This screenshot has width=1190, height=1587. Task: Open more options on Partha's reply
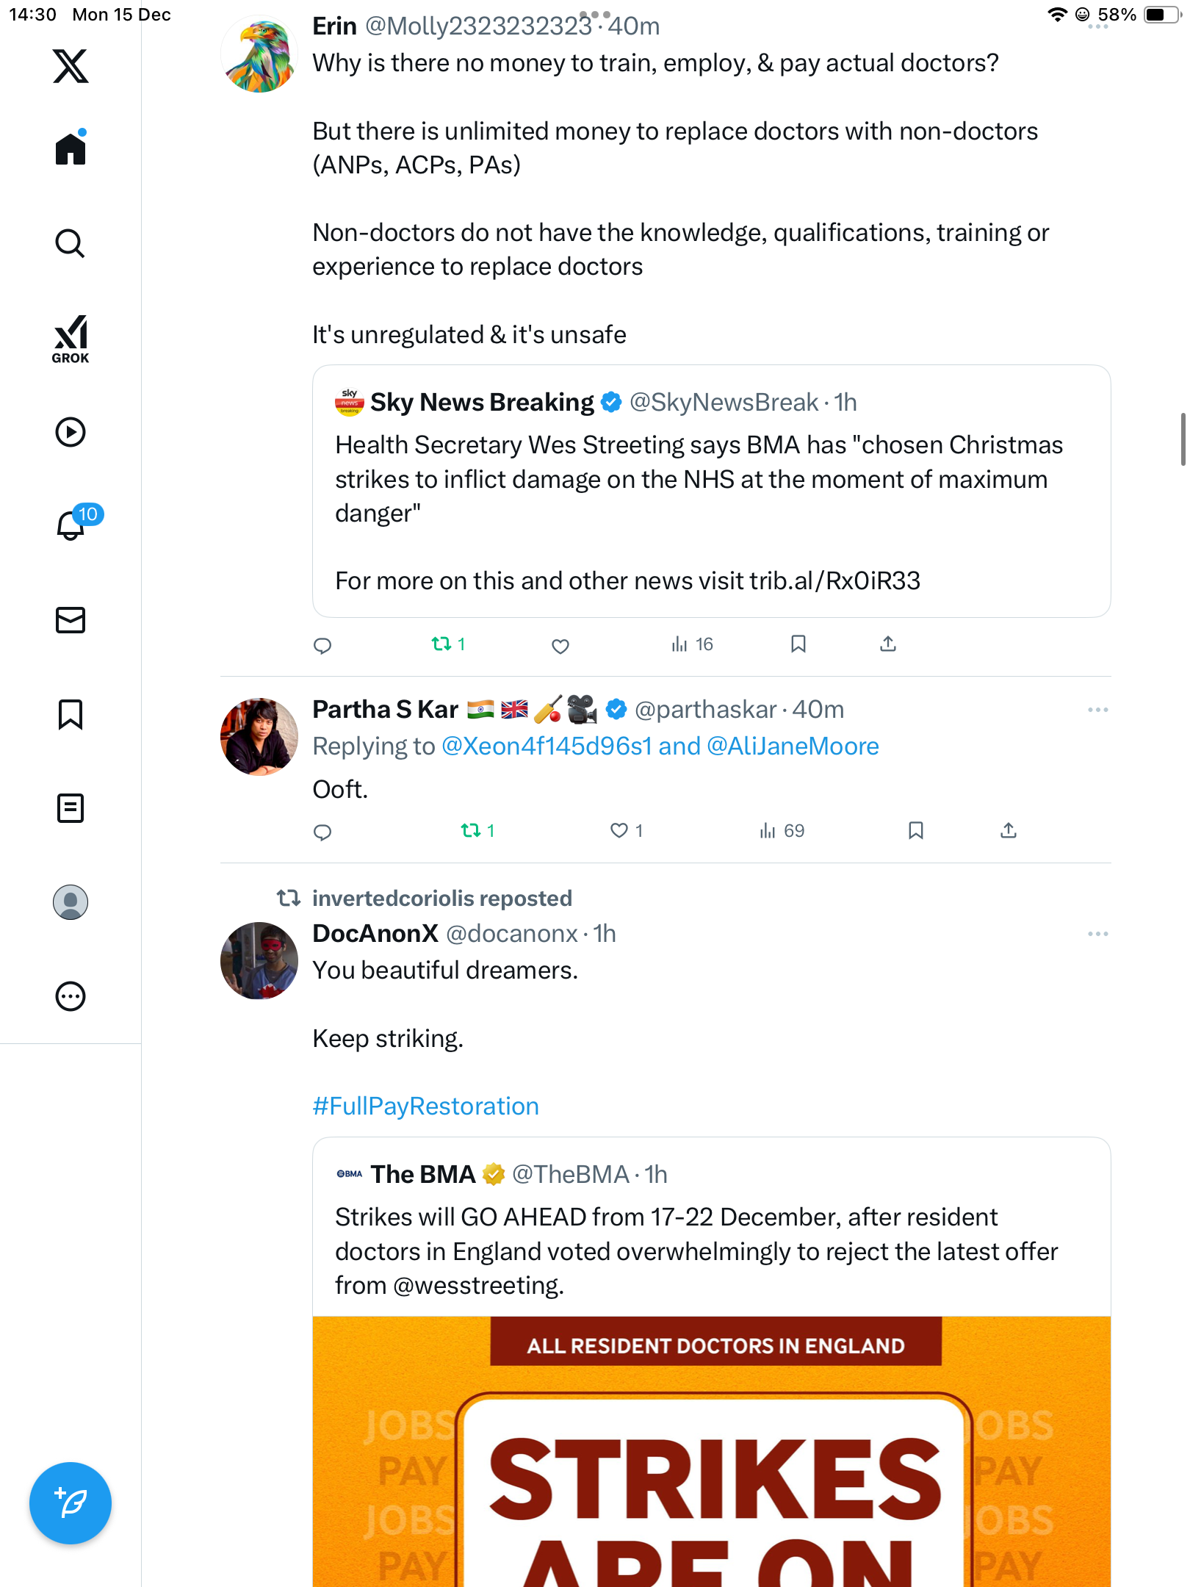(1097, 710)
